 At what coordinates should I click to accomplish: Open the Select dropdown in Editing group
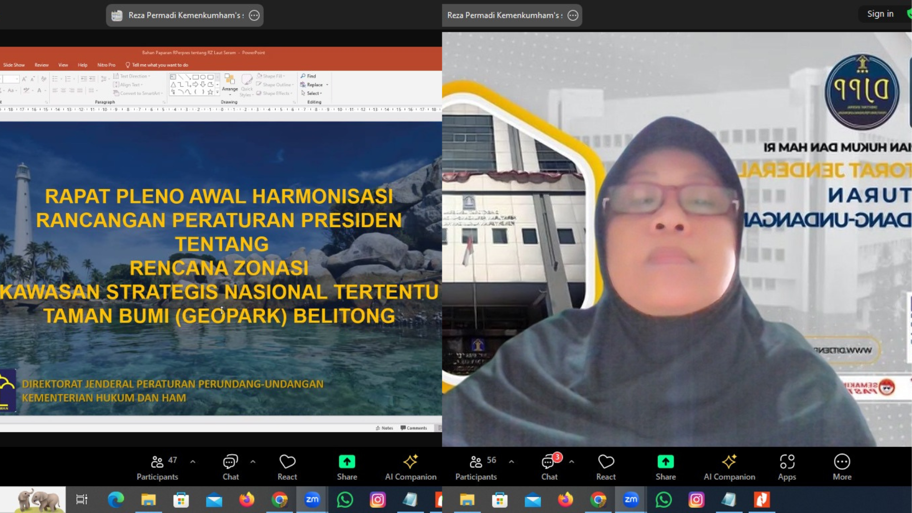pos(311,93)
